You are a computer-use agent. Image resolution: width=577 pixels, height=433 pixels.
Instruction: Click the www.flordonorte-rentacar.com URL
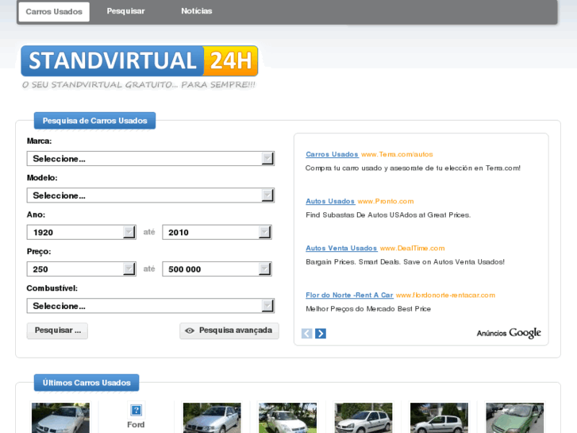point(445,295)
